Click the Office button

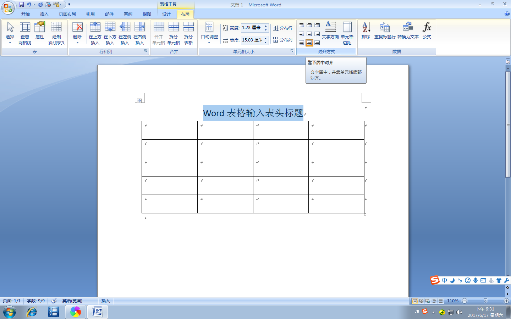(x=8, y=7)
